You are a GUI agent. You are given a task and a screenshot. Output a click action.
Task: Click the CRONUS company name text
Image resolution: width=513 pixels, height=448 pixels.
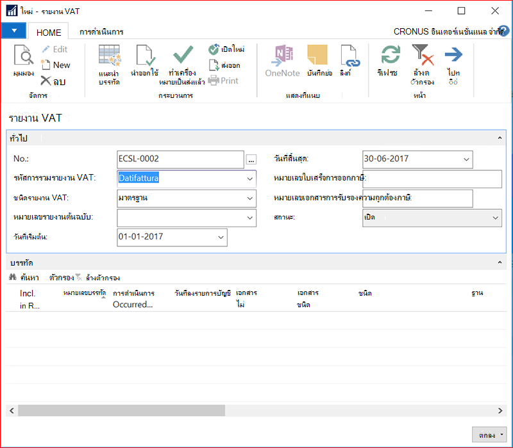(x=449, y=31)
